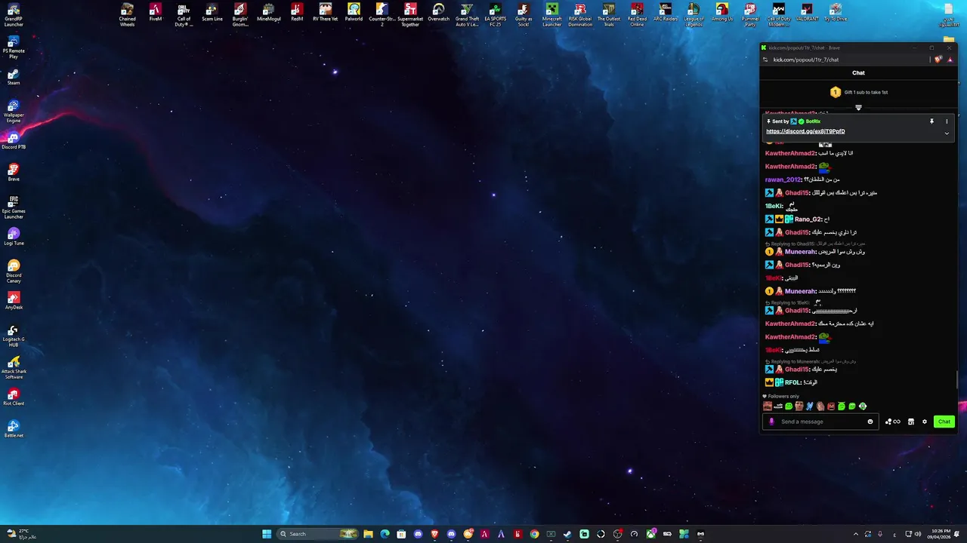Open the Windows Start menu
This screenshot has width=967, height=543.
click(x=267, y=534)
